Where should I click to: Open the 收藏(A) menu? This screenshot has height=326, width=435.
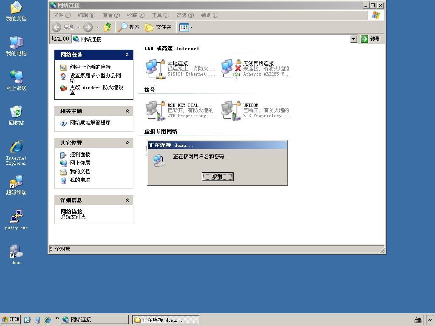pyautogui.click(x=136, y=15)
